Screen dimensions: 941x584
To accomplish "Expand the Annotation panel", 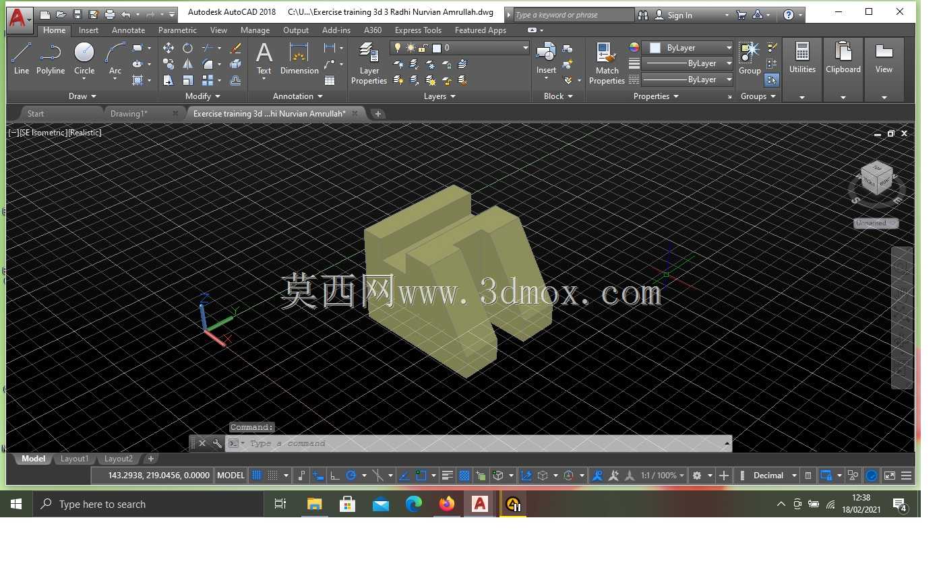I will pyautogui.click(x=298, y=96).
